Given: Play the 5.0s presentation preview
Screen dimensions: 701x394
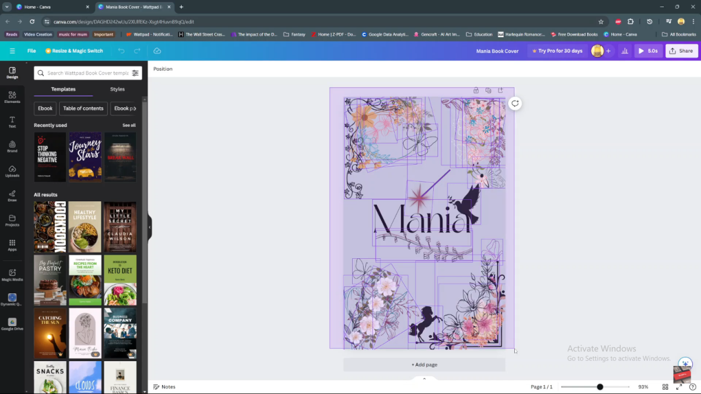Looking at the screenshot, I should [647, 51].
